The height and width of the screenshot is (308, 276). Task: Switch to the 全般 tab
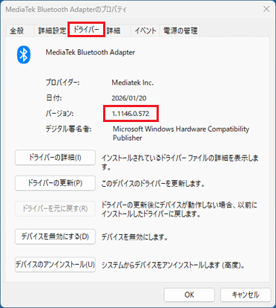(17, 31)
